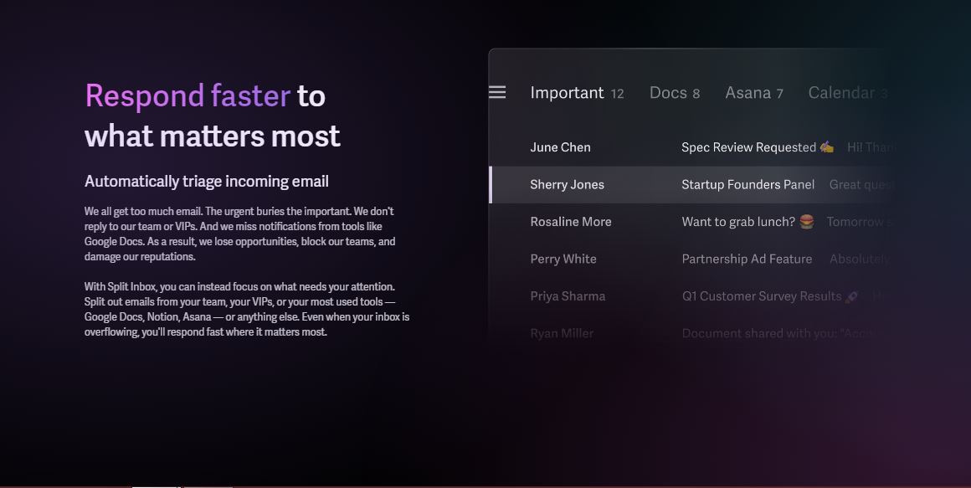The width and height of the screenshot is (971, 488).
Task: Click the count 8 beside Docs
Action: (696, 94)
